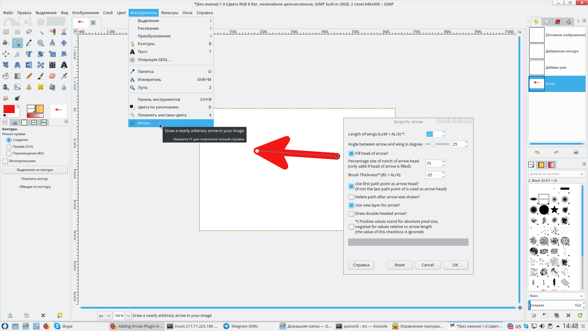
Task: Enable Delete path after arrow drawn
Action: click(x=351, y=197)
